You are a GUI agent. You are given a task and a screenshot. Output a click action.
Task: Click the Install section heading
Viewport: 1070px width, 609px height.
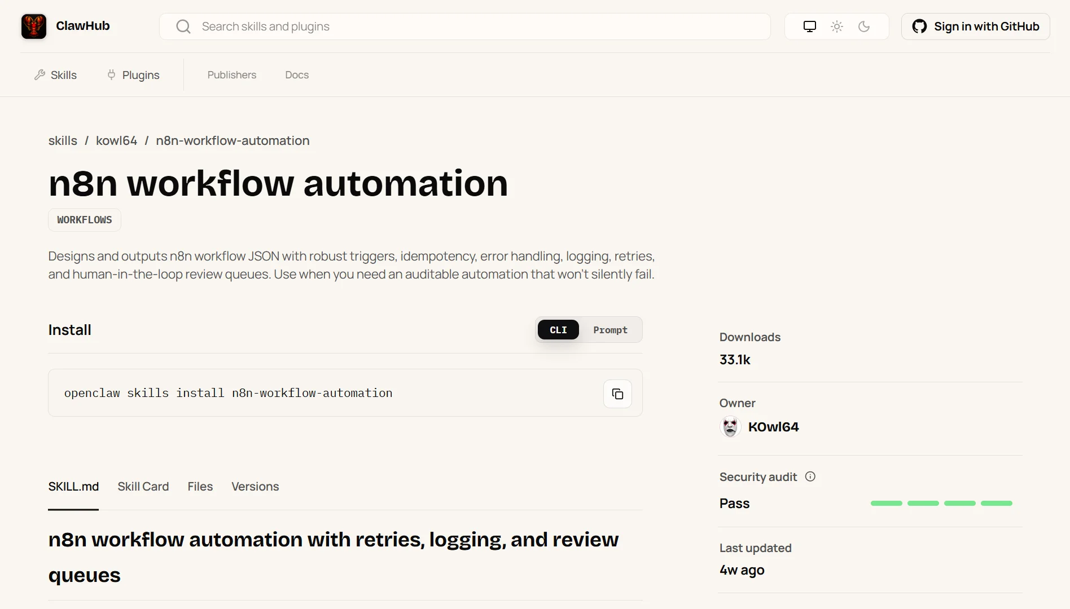click(x=69, y=330)
